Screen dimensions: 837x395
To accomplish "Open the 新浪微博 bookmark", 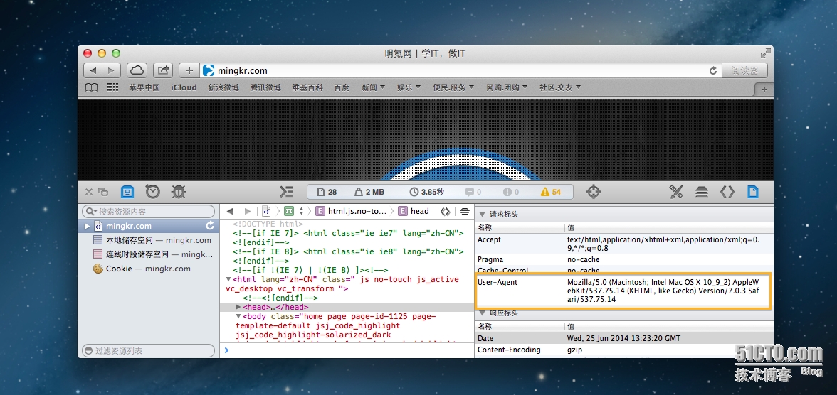I will (x=223, y=87).
